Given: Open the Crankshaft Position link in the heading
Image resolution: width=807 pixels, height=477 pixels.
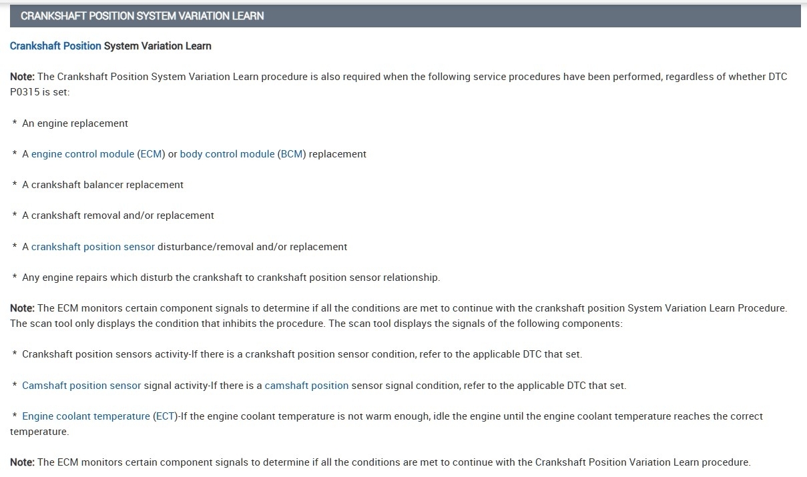Looking at the screenshot, I should tap(55, 46).
